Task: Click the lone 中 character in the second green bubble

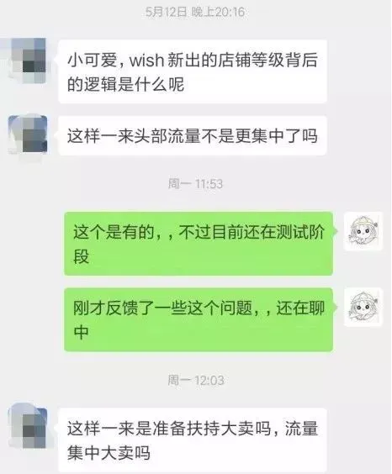Action: click(81, 332)
